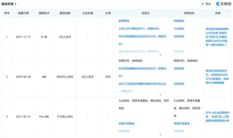This screenshot has height=138, width=233.
Task: Click the 比例 column header
Action: 108,13
